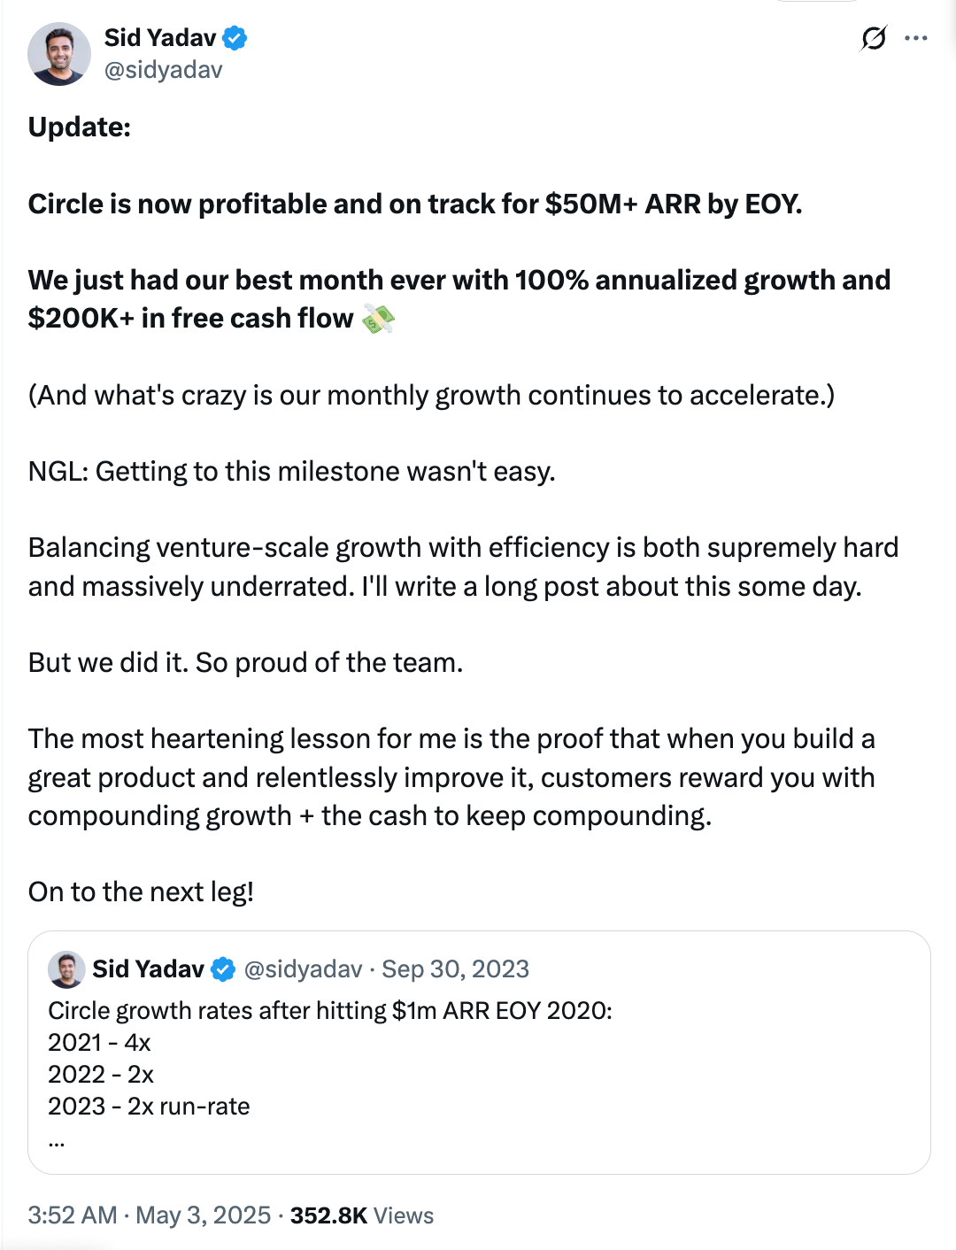
Task: Click the @sidyadav handle in quoted post
Action: [x=303, y=969]
